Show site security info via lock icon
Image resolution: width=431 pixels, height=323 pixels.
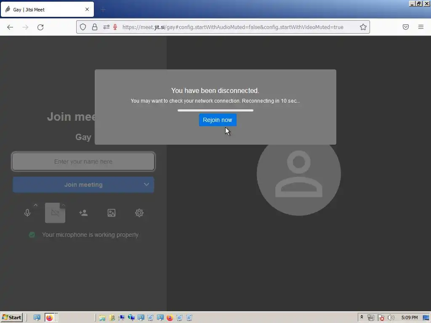coord(95,27)
